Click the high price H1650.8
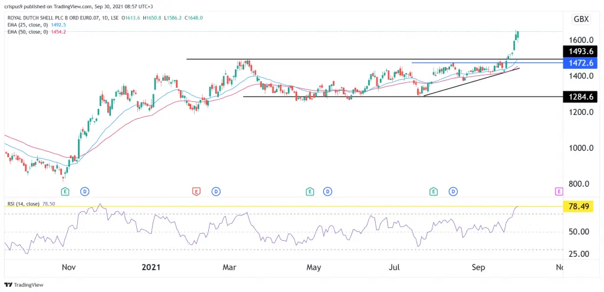 click(153, 18)
